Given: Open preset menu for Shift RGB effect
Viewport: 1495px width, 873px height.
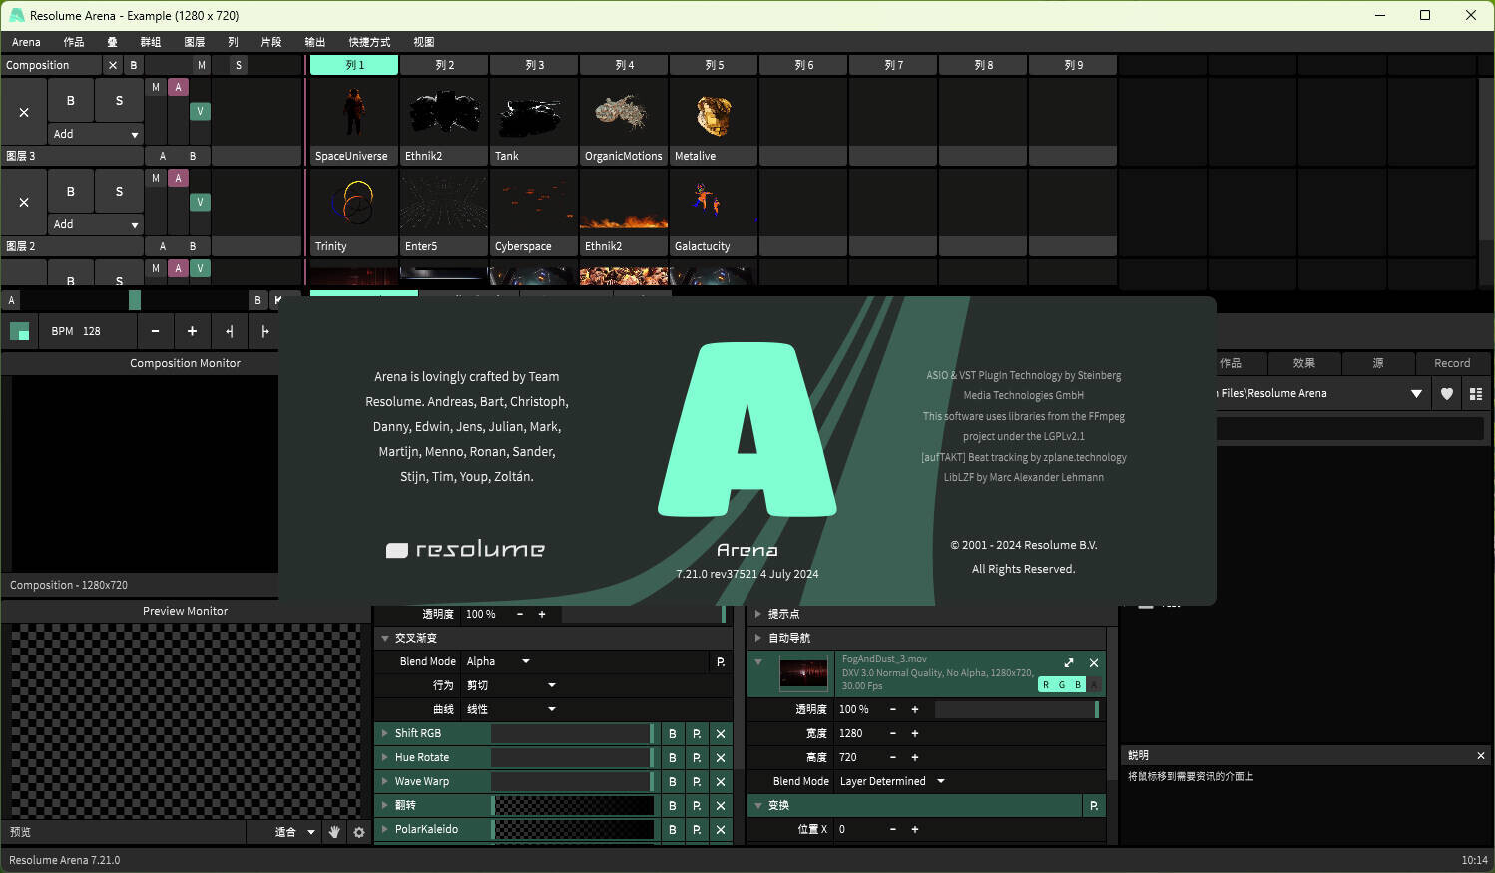Looking at the screenshot, I should pyautogui.click(x=697, y=733).
